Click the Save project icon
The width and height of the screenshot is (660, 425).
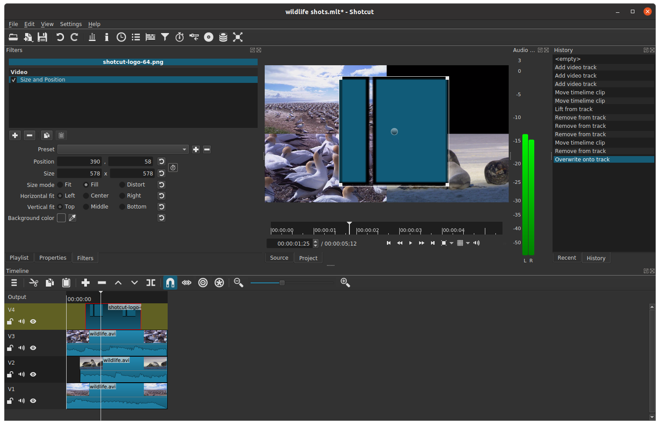(x=42, y=37)
